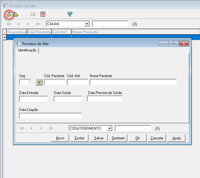This screenshot has height=178, width=200.
Task: Click the Nome Paciente input field
Action: (x=133, y=82)
